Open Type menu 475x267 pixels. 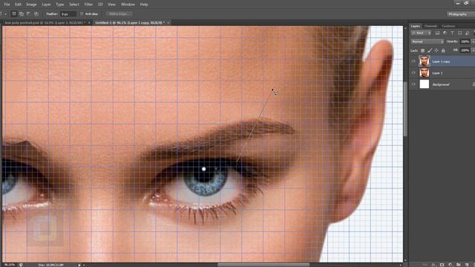pyautogui.click(x=60, y=4)
